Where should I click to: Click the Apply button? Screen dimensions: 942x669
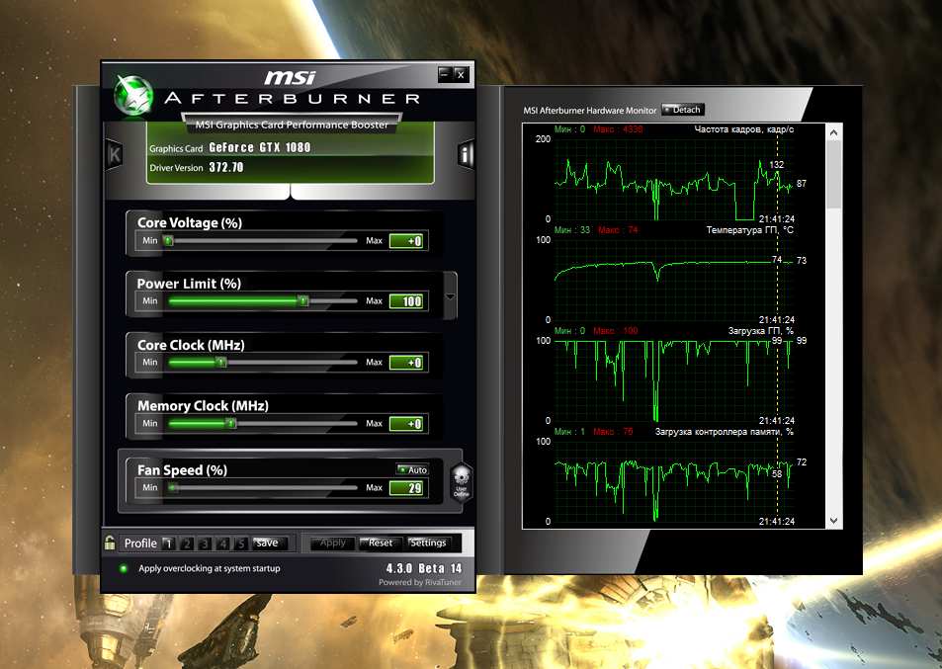(332, 543)
